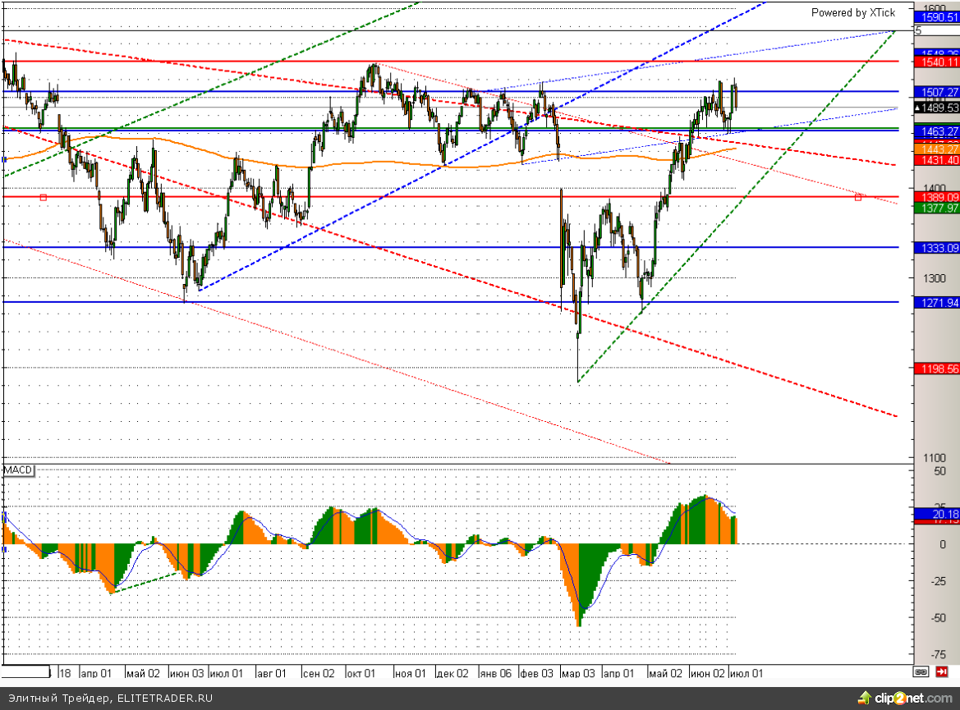The image size is (960, 710).
Task: Click the 'июн 03' date axis label
Action: coord(186,673)
